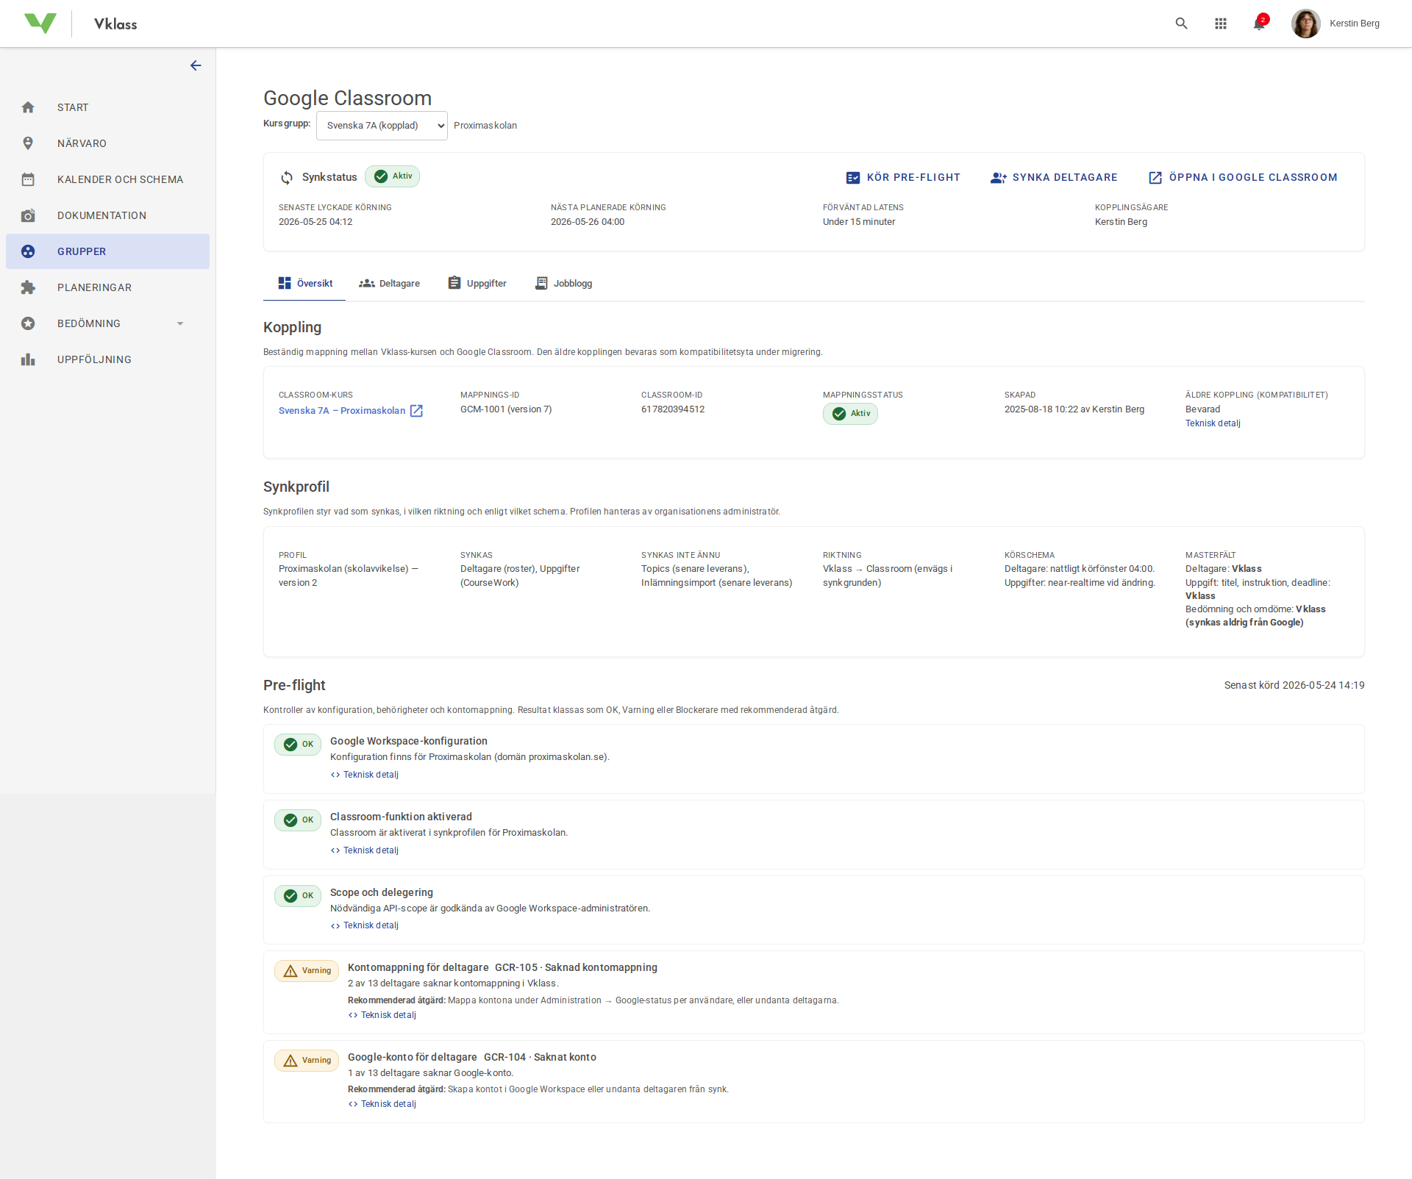Click the Kerstin Berg username text
This screenshot has width=1412, height=1179.
tap(1355, 24)
